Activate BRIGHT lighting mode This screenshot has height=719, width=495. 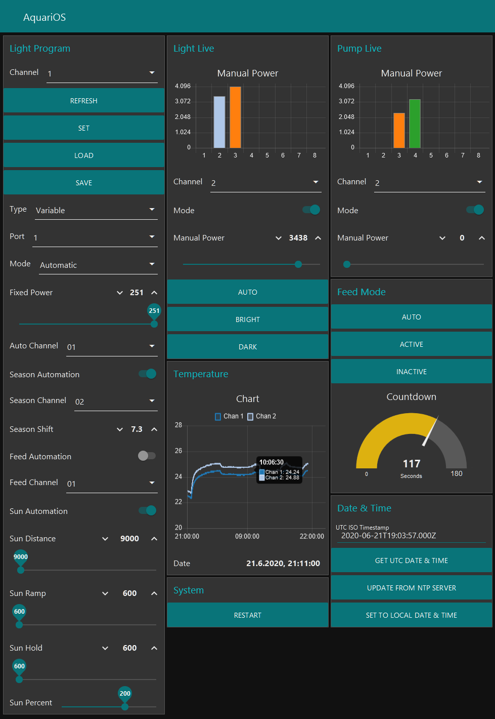247,319
